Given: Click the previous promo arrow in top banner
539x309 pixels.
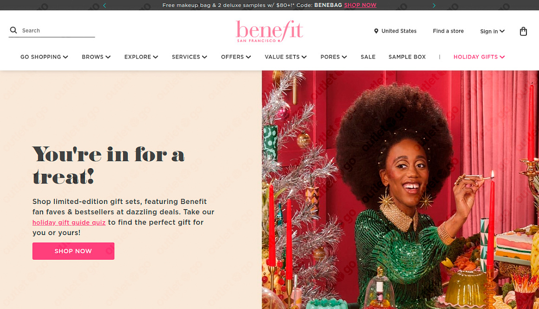Looking at the screenshot, I should 105,5.
